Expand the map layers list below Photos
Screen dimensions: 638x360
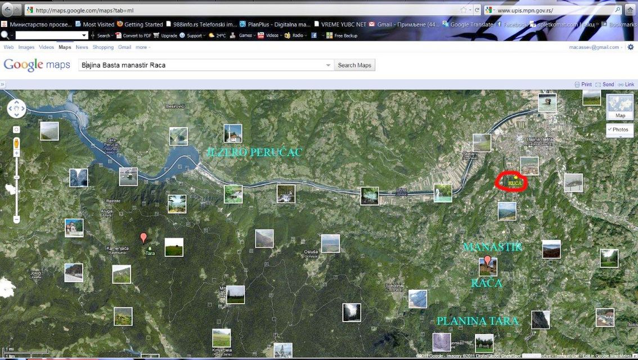[620, 137]
